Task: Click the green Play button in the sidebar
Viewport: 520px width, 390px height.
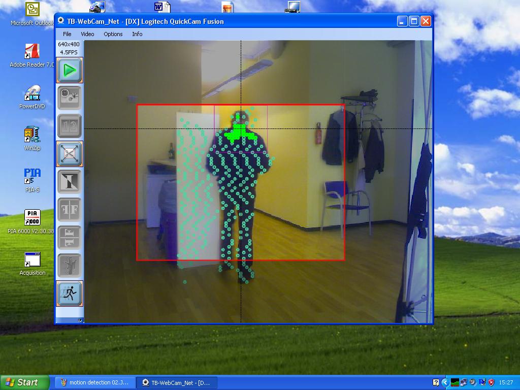Action: click(69, 70)
